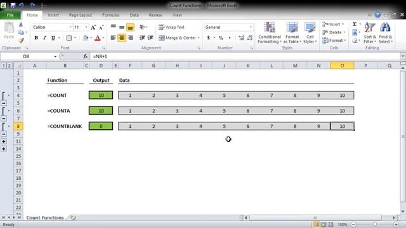Toggle Underline formatting
The height and width of the screenshot is (228, 406).
point(53,38)
